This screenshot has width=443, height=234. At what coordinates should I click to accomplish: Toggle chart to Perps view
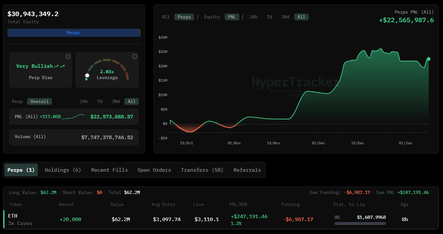(184, 17)
